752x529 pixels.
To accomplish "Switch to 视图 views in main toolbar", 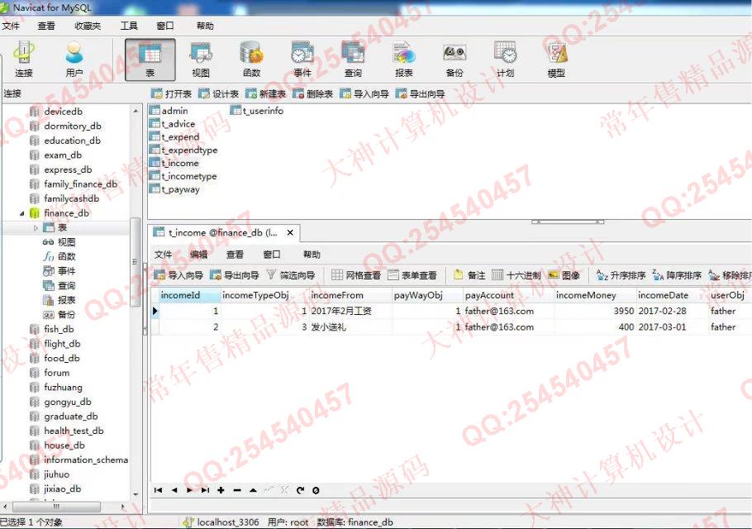I will tap(201, 60).
